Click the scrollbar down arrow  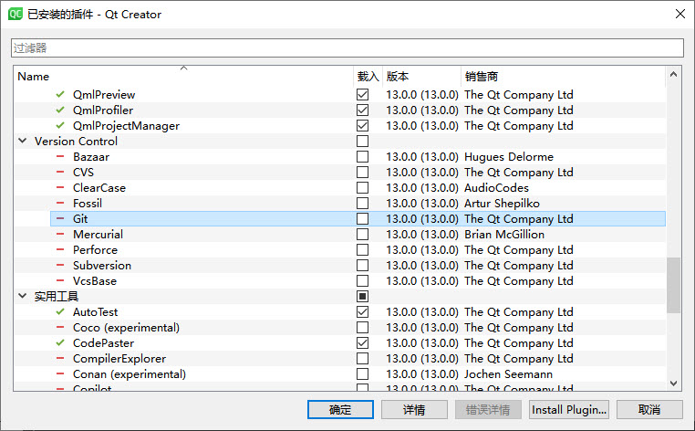tap(673, 384)
